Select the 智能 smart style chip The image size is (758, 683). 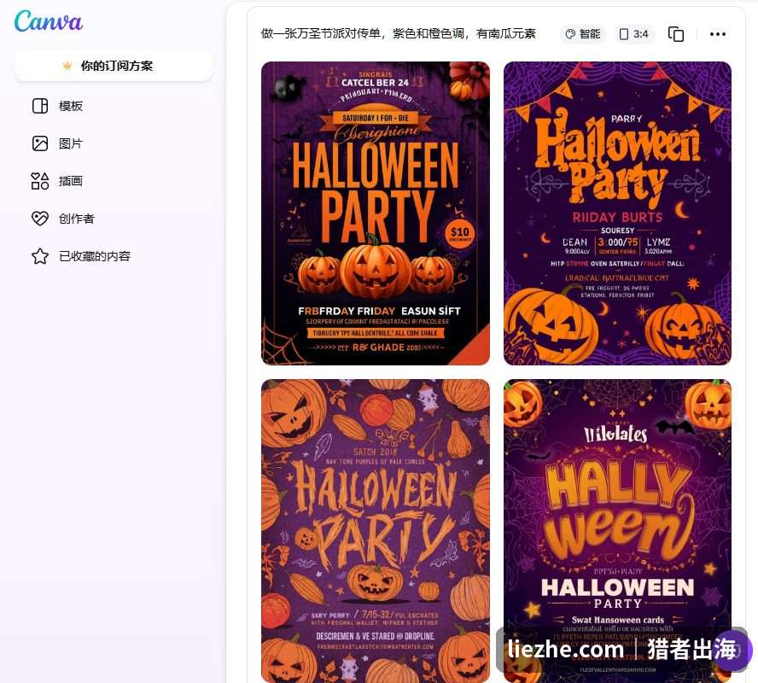[x=582, y=34]
